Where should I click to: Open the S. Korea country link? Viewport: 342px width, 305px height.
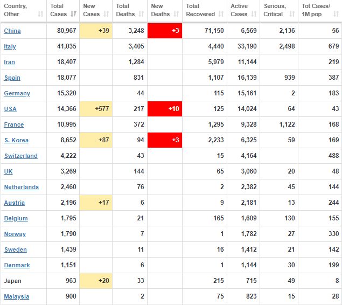coord(16,140)
